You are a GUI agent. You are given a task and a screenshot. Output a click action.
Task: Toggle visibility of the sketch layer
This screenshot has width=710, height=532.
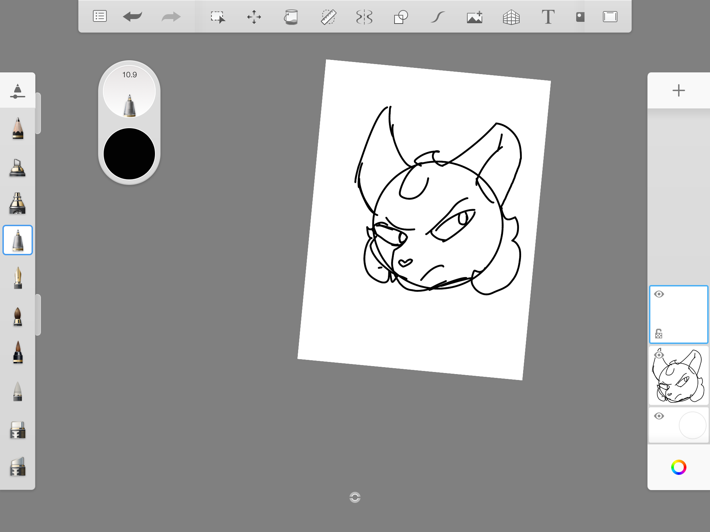[659, 355]
